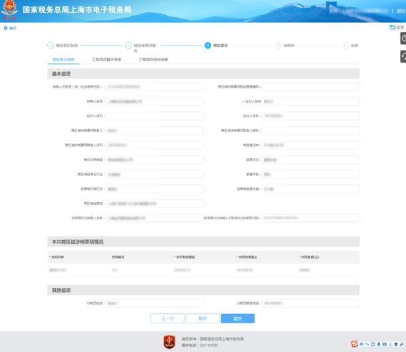
Task: Select the 报验登记信息 tab
Action: [63, 59]
